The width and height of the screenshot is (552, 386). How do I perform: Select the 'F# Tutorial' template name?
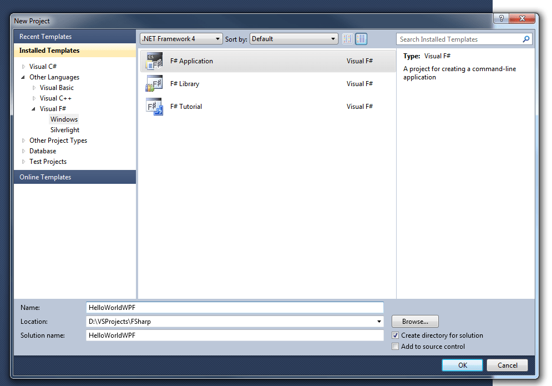[186, 107]
